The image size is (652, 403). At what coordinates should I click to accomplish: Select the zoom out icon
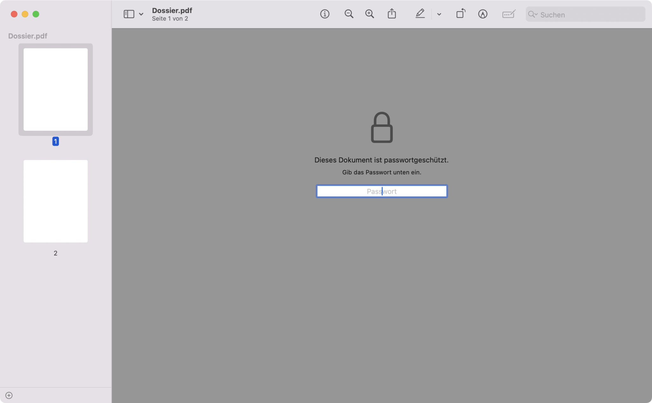pos(349,14)
